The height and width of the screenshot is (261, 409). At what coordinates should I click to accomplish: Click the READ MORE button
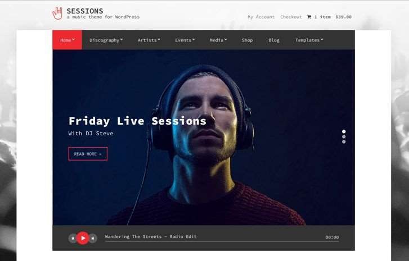pos(88,154)
